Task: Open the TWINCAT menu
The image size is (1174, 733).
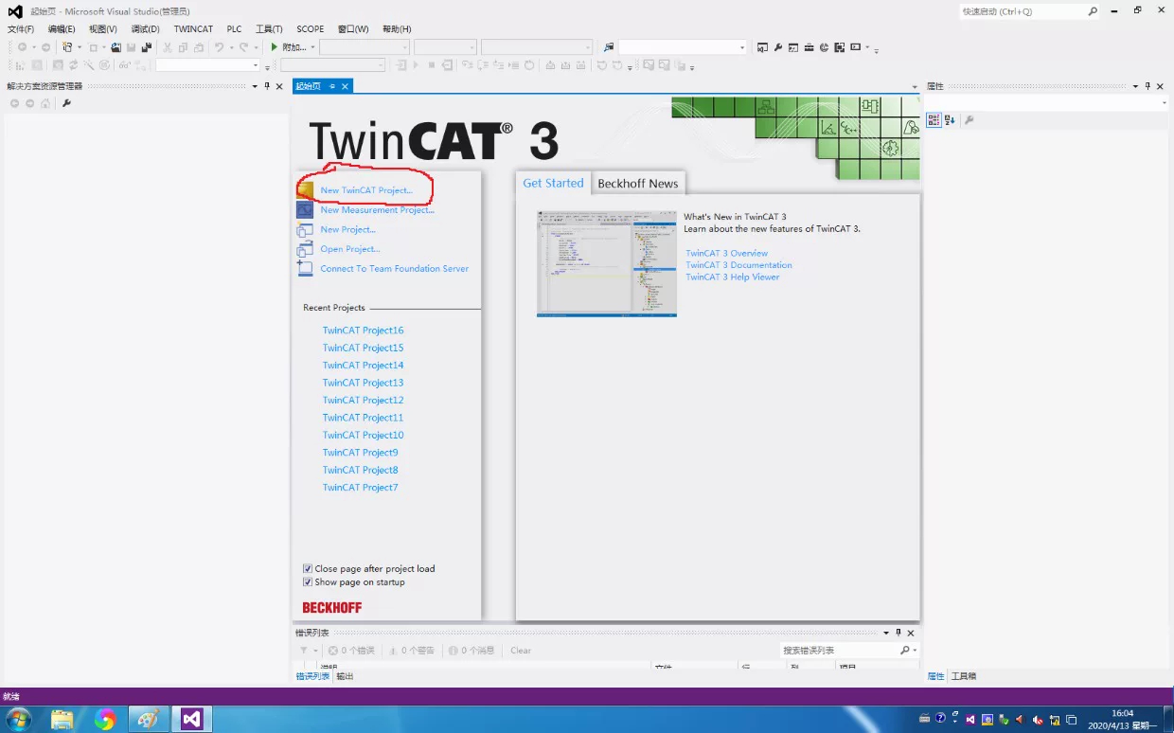Action: (x=193, y=29)
